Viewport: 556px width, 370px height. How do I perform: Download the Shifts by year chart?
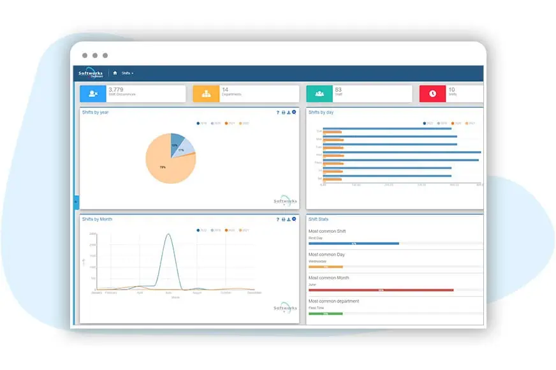coord(289,112)
